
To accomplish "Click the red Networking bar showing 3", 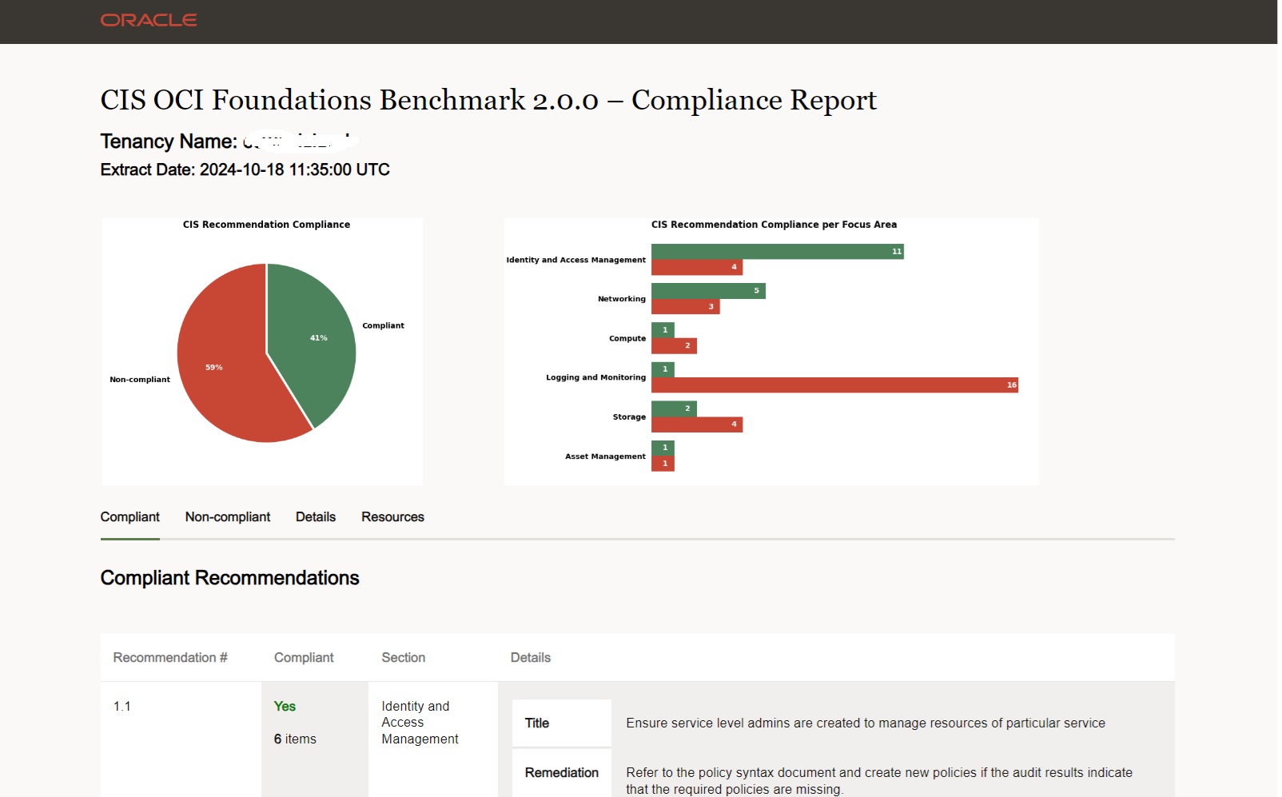I will [x=686, y=306].
